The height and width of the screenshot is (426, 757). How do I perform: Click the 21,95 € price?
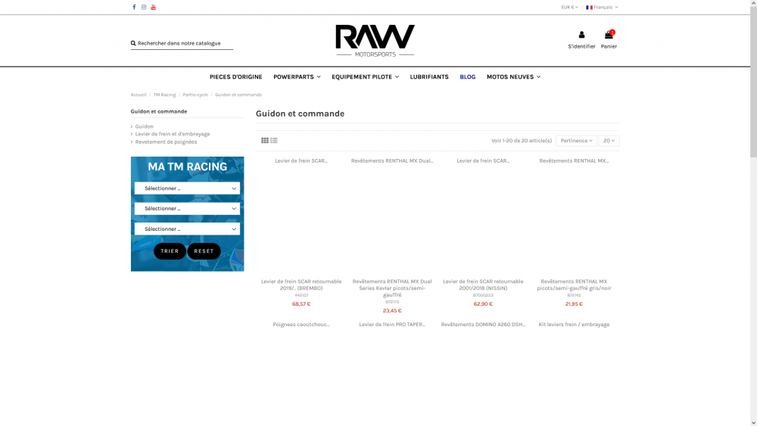[574, 304]
